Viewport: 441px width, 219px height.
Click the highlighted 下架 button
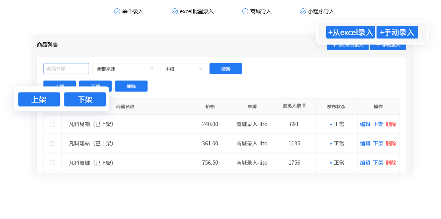(x=85, y=99)
